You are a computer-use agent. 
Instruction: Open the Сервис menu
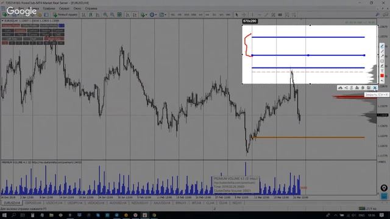[x=64, y=9]
